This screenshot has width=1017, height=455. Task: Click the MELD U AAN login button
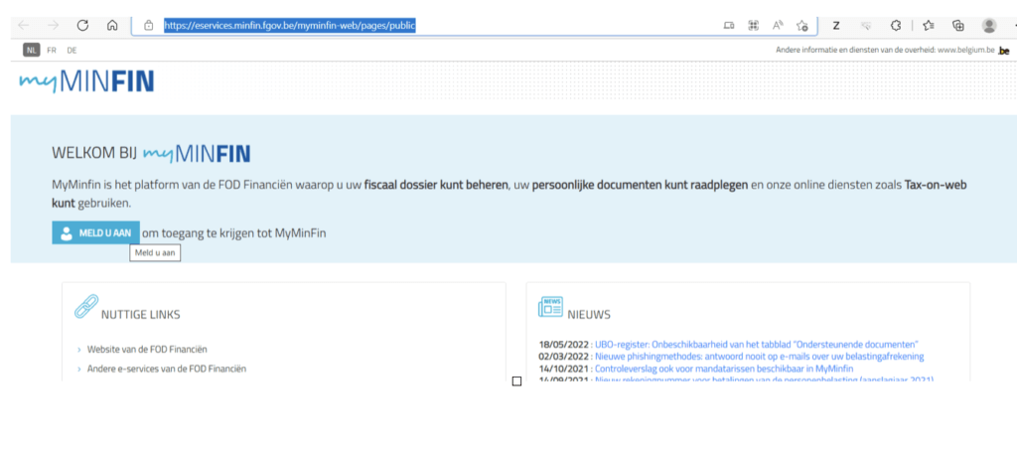95,233
